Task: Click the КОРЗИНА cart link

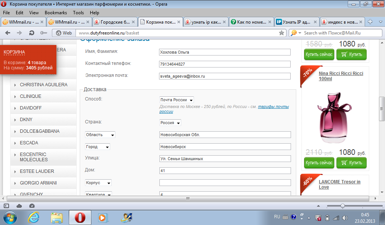Action: tap(14, 52)
